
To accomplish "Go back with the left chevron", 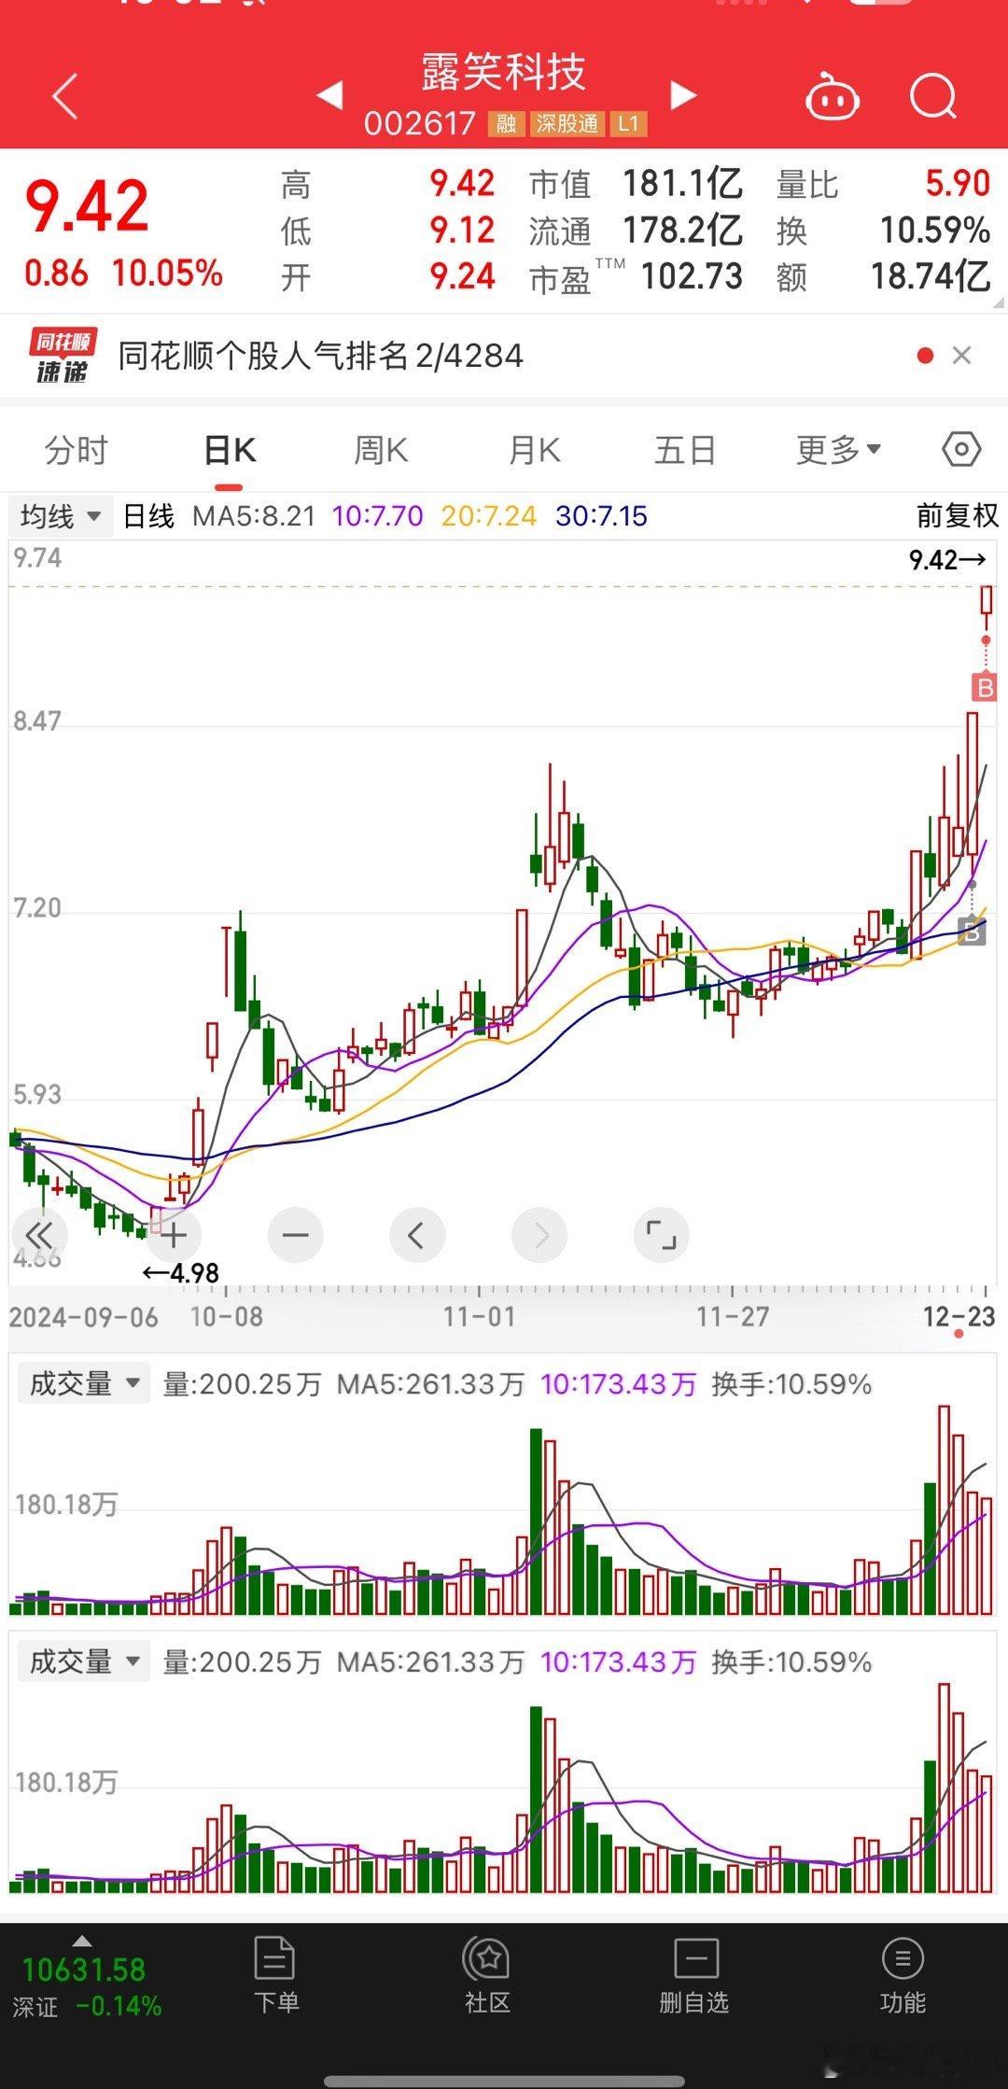I will (x=64, y=97).
